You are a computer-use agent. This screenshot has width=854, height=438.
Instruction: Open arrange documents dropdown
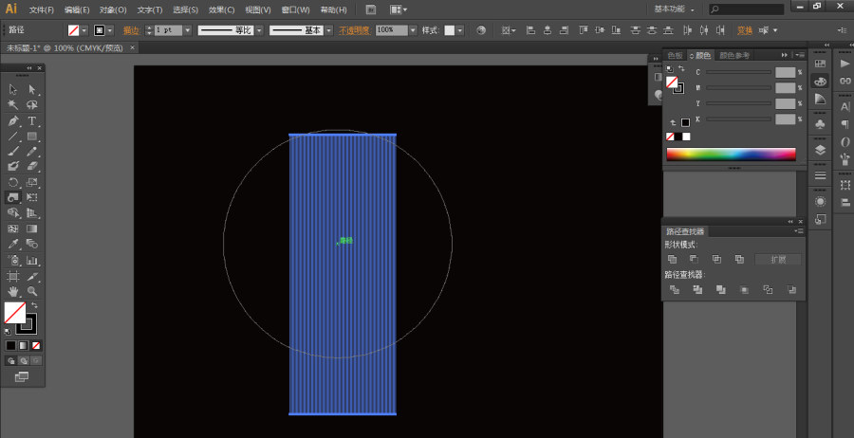point(399,9)
